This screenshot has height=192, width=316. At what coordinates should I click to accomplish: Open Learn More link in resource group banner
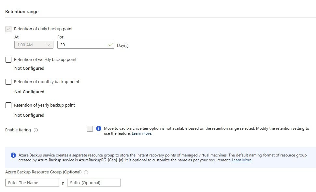pyautogui.click(x=241, y=160)
